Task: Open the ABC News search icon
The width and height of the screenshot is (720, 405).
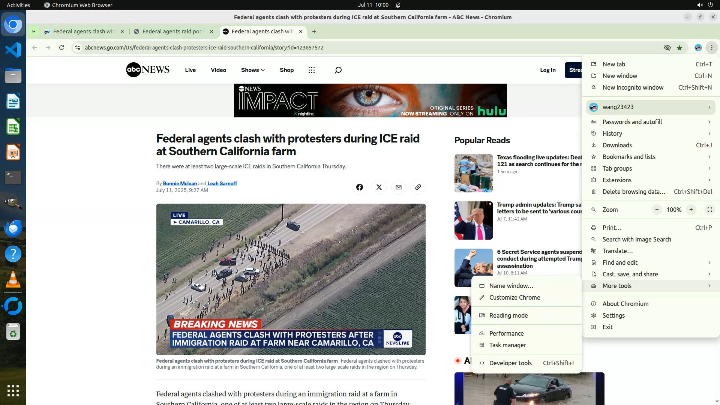Action: [x=338, y=70]
